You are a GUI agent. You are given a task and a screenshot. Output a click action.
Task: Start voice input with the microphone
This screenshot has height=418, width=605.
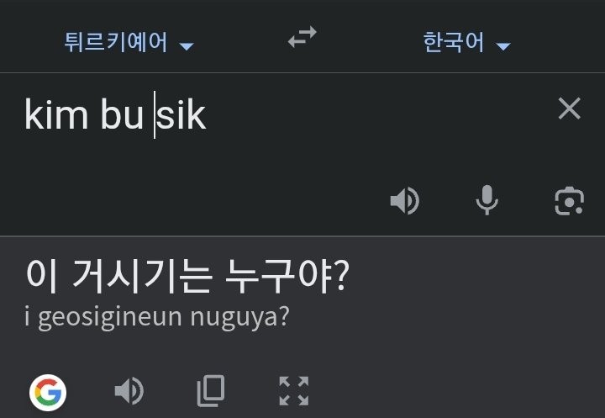pos(487,201)
